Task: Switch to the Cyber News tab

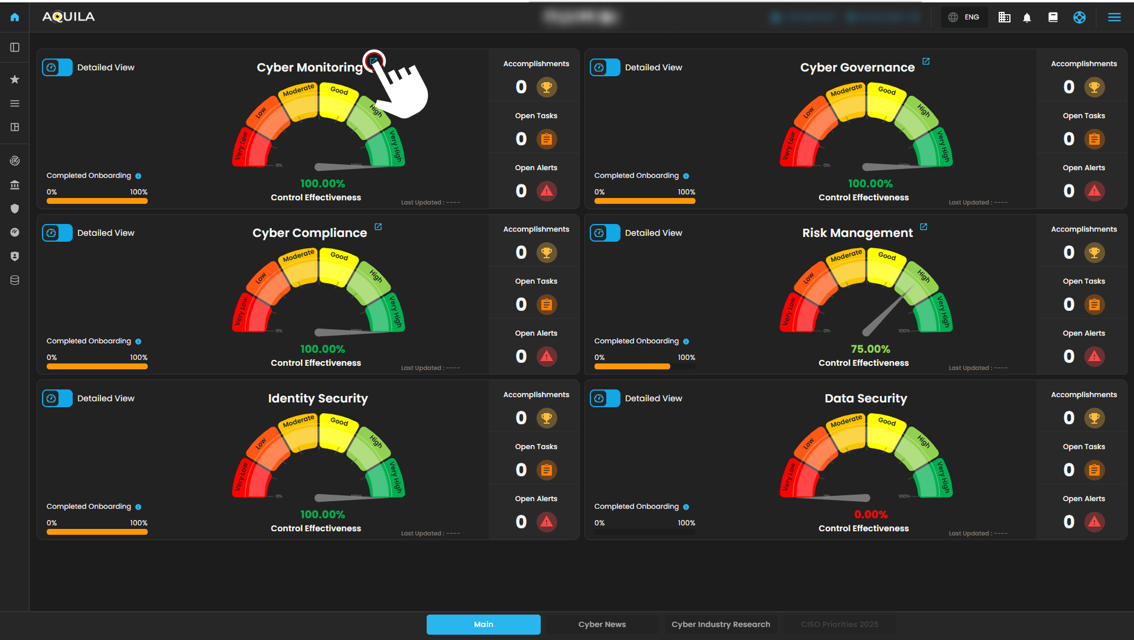Action: (x=602, y=624)
